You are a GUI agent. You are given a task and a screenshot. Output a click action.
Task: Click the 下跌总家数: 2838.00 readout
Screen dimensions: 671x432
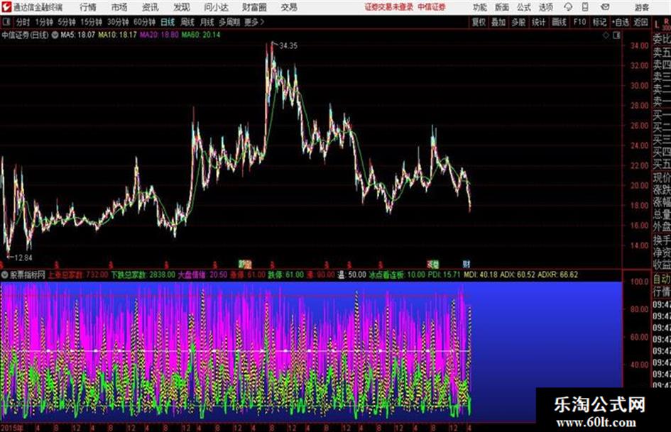143,275
